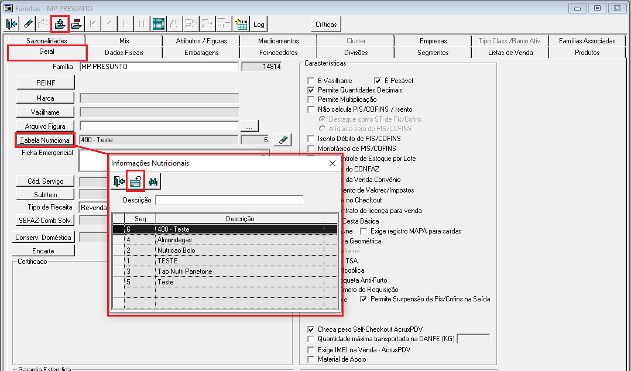The height and width of the screenshot is (371, 631).
Task: Toggle Permite Suspensão de Pis/Cofins na Saída
Action: (x=363, y=300)
